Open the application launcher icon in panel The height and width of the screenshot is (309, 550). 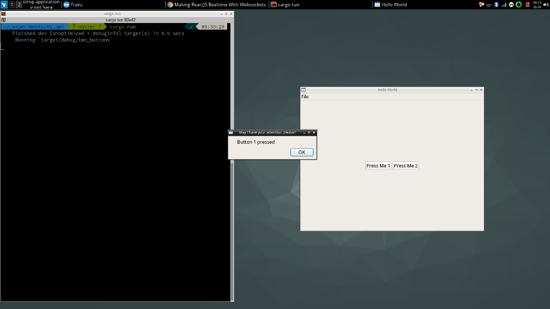(x=4, y=4)
